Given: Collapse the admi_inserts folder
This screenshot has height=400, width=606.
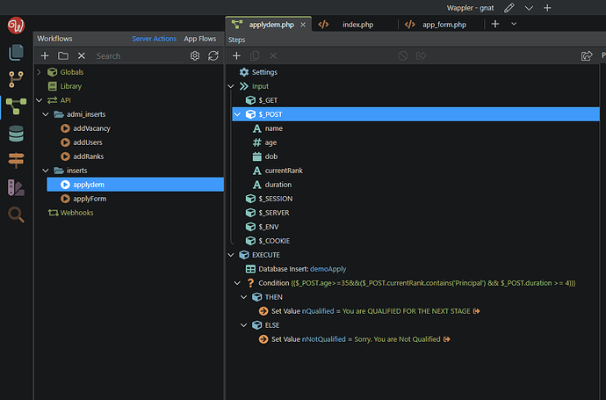Looking at the screenshot, I should pyautogui.click(x=46, y=114).
